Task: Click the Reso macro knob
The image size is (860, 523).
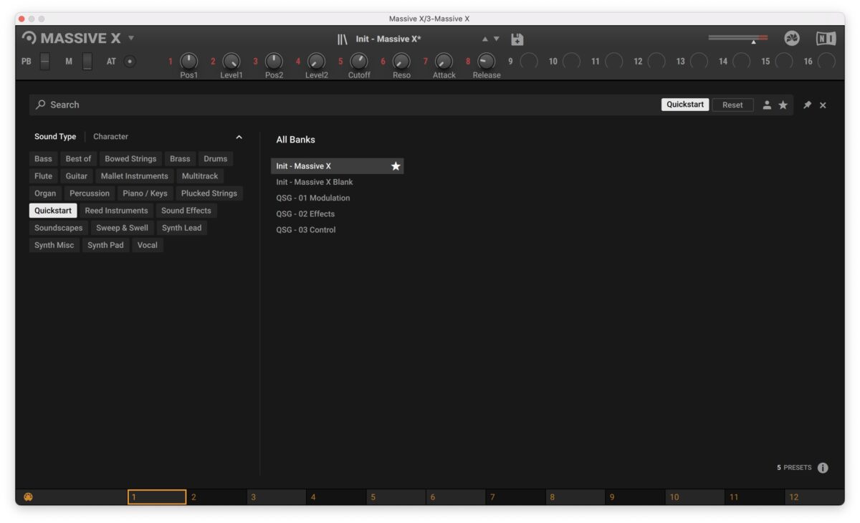Action: point(401,62)
